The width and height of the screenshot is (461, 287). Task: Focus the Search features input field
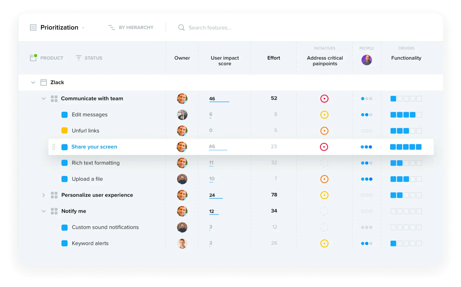(x=210, y=28)
